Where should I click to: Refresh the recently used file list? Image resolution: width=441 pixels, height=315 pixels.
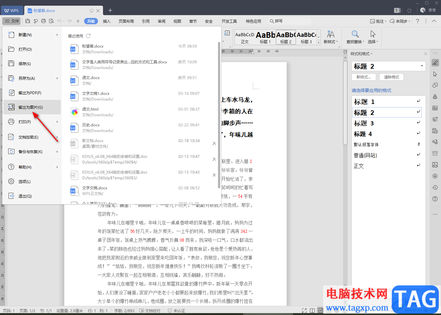point(88,36)
